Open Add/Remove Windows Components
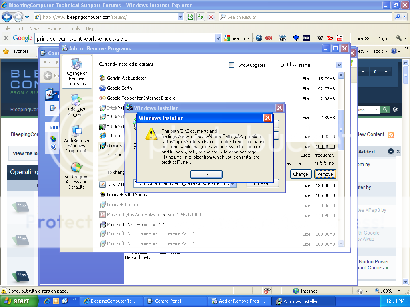This screenshot has width=410, height=307. point(76,140)
